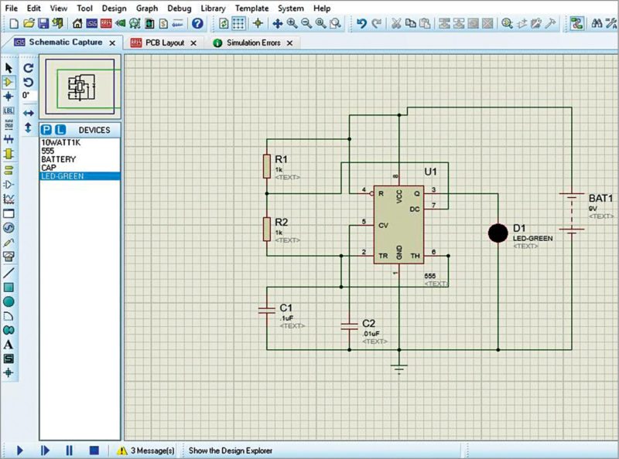Pause the running simulation
The height and width of the screenshot is (459, 619).
click(x=68, y=450)
